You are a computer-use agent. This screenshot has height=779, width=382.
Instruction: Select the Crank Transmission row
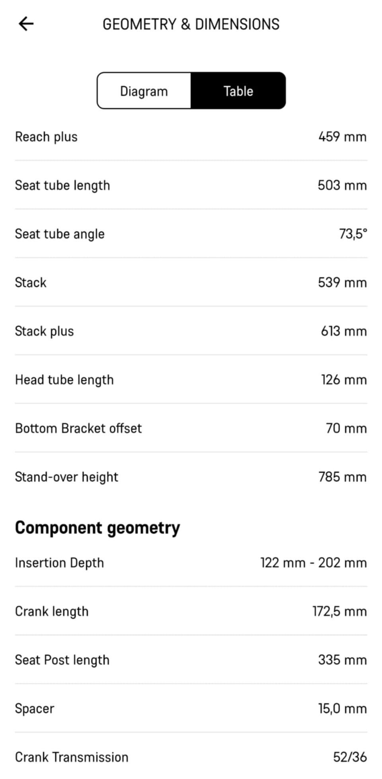pos(191,757)
